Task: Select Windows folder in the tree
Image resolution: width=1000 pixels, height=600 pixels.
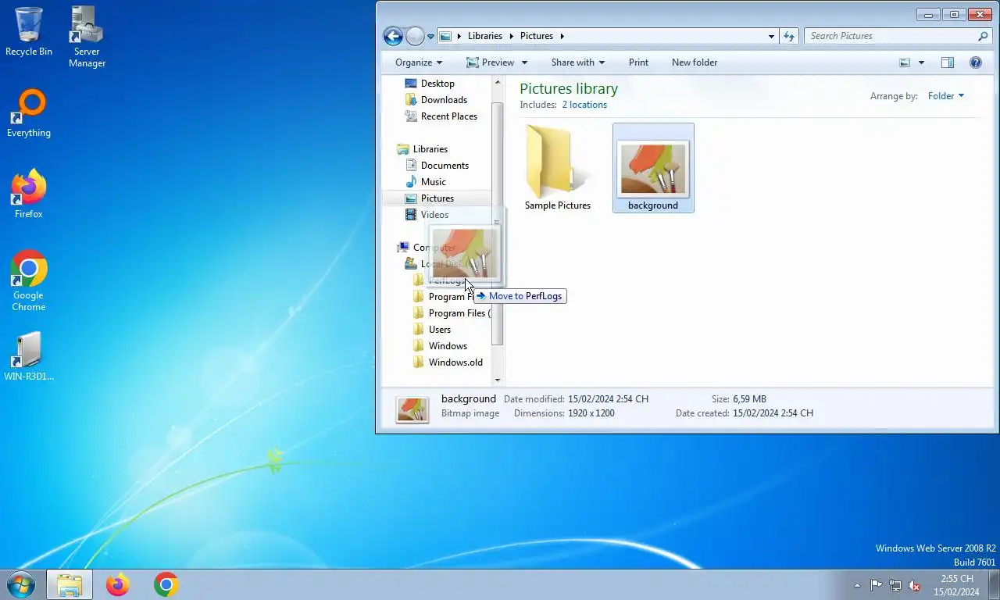Action: coord(448,346)
